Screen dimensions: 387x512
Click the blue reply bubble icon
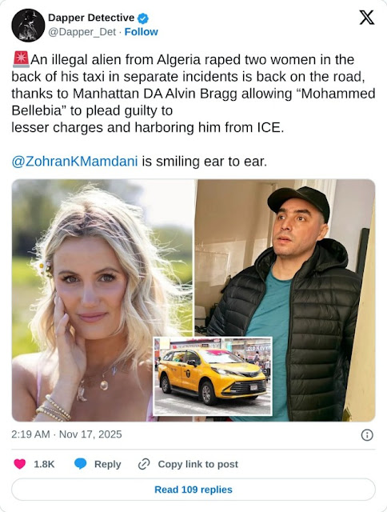80,464
